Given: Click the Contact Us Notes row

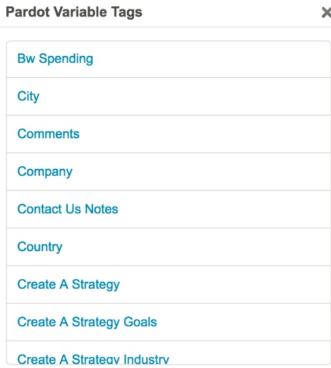Looking at the screenshot, I should pos(169,209).
